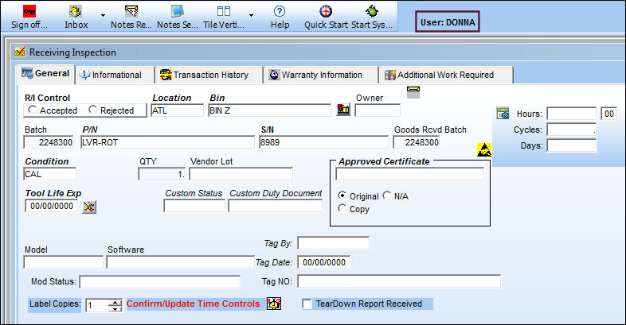The image size is (626, 325).
Task: Click the Custom Status field
Action: click(x=194, y=206)
